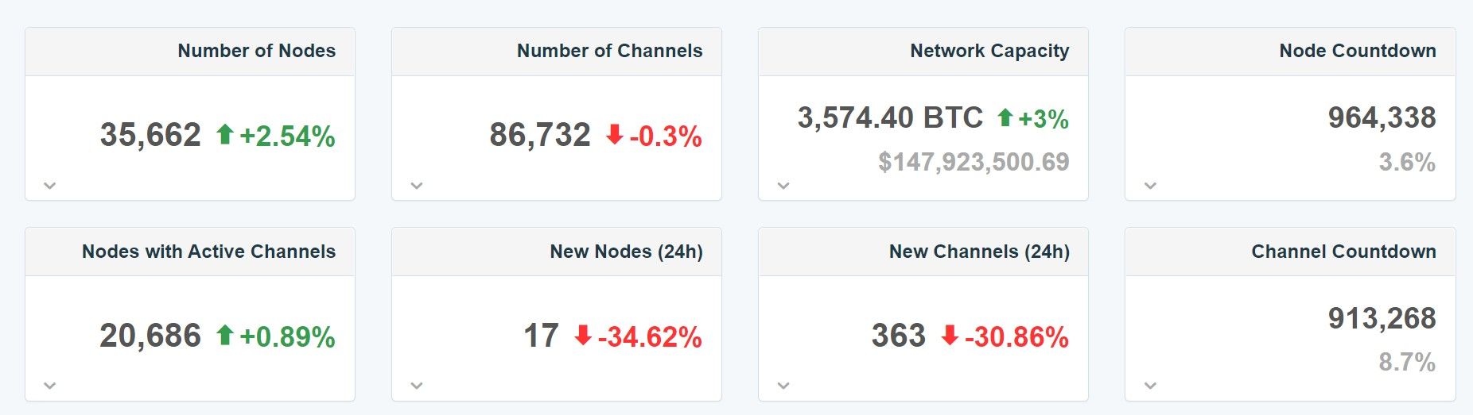
Task: Expand the Node Countdown card chevron
Action: click(x=1150, y=186)
